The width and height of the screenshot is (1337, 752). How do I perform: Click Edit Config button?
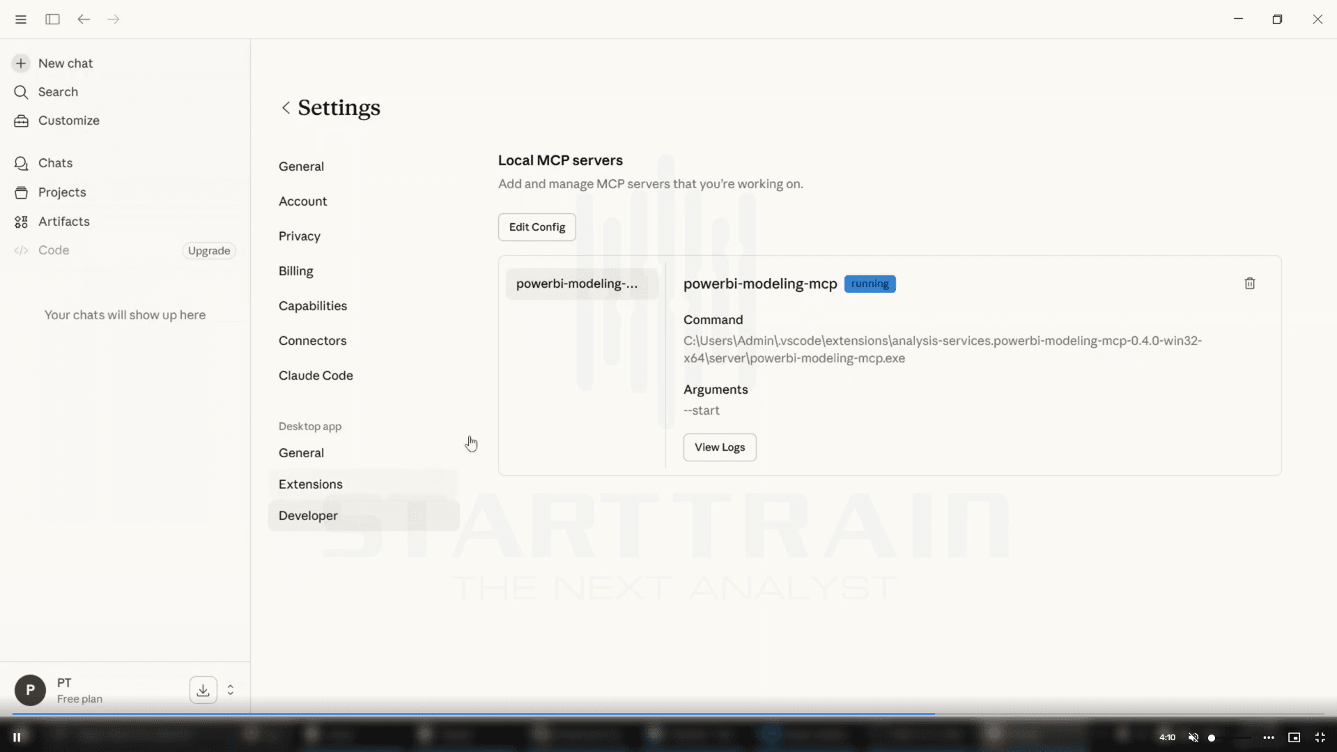[536, 227]
